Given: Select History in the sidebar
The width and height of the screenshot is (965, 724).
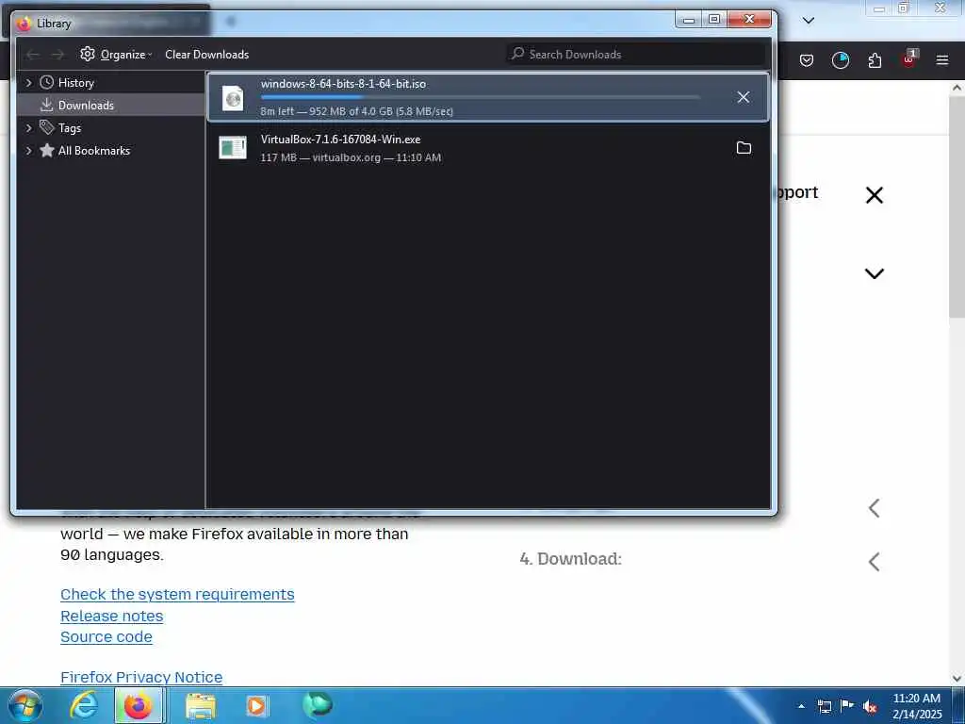Looking at the screenshot, I should click(x=75, y=83).
